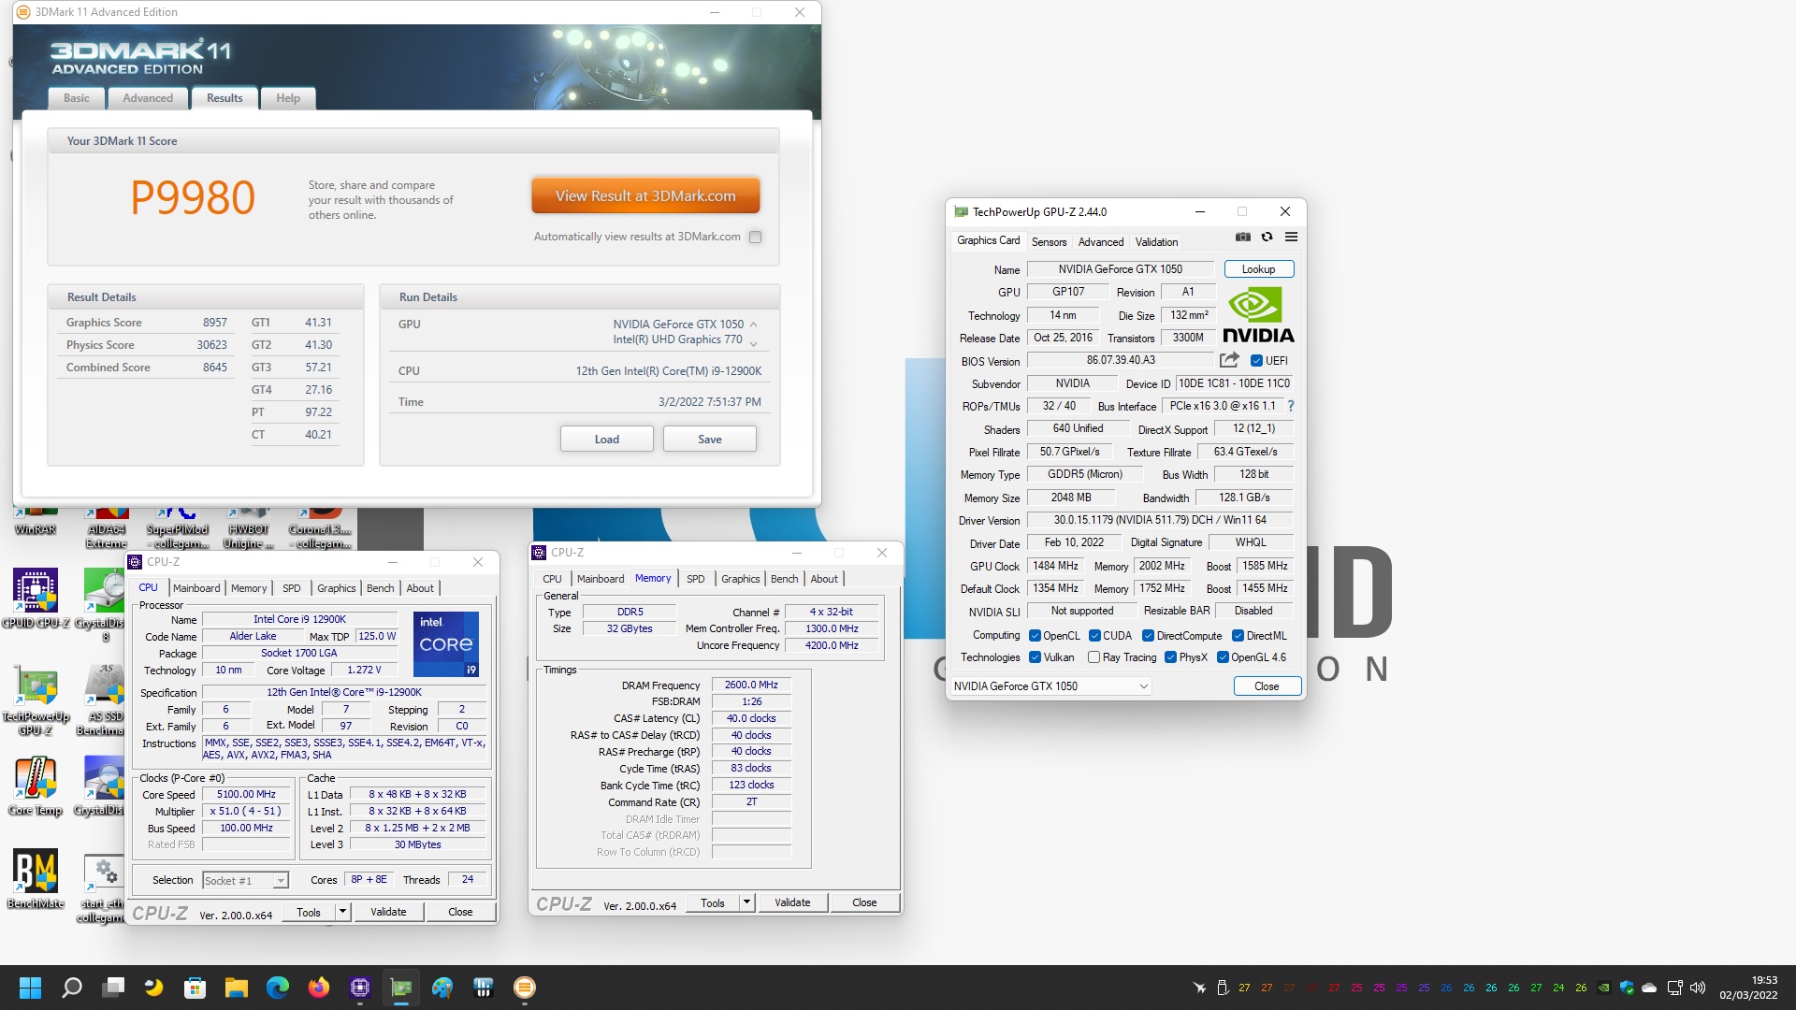Image resolution: width=1796 pixels, height=1010 pixels.
Task: Open the AS SSD Benchmark desktop shortcut
Action: click(x=101, y=700)
